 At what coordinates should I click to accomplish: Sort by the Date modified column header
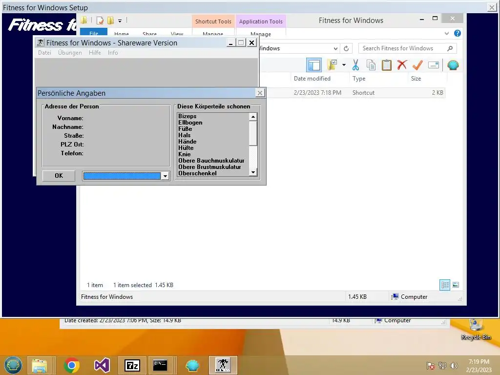[312, 79]
